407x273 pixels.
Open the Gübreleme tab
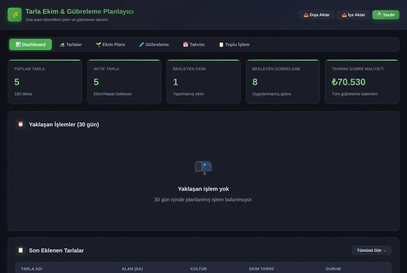click(154, 44)
